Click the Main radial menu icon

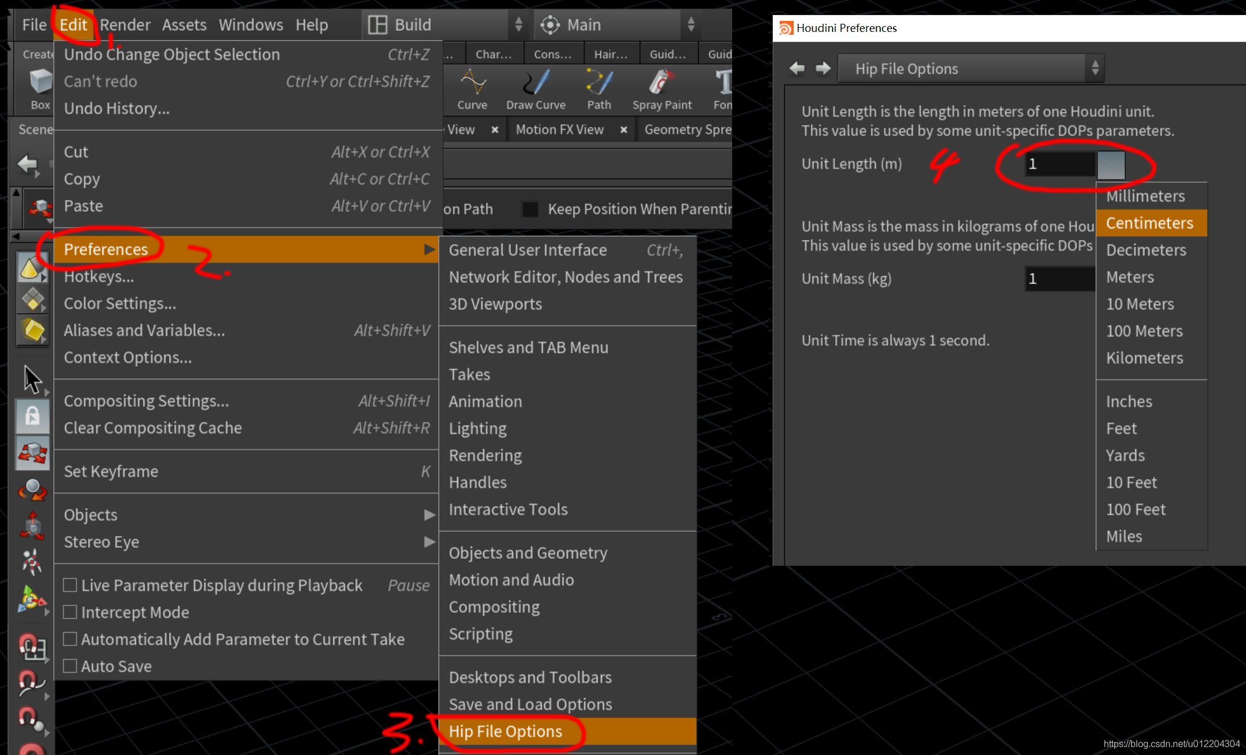(x=550, y=25)
